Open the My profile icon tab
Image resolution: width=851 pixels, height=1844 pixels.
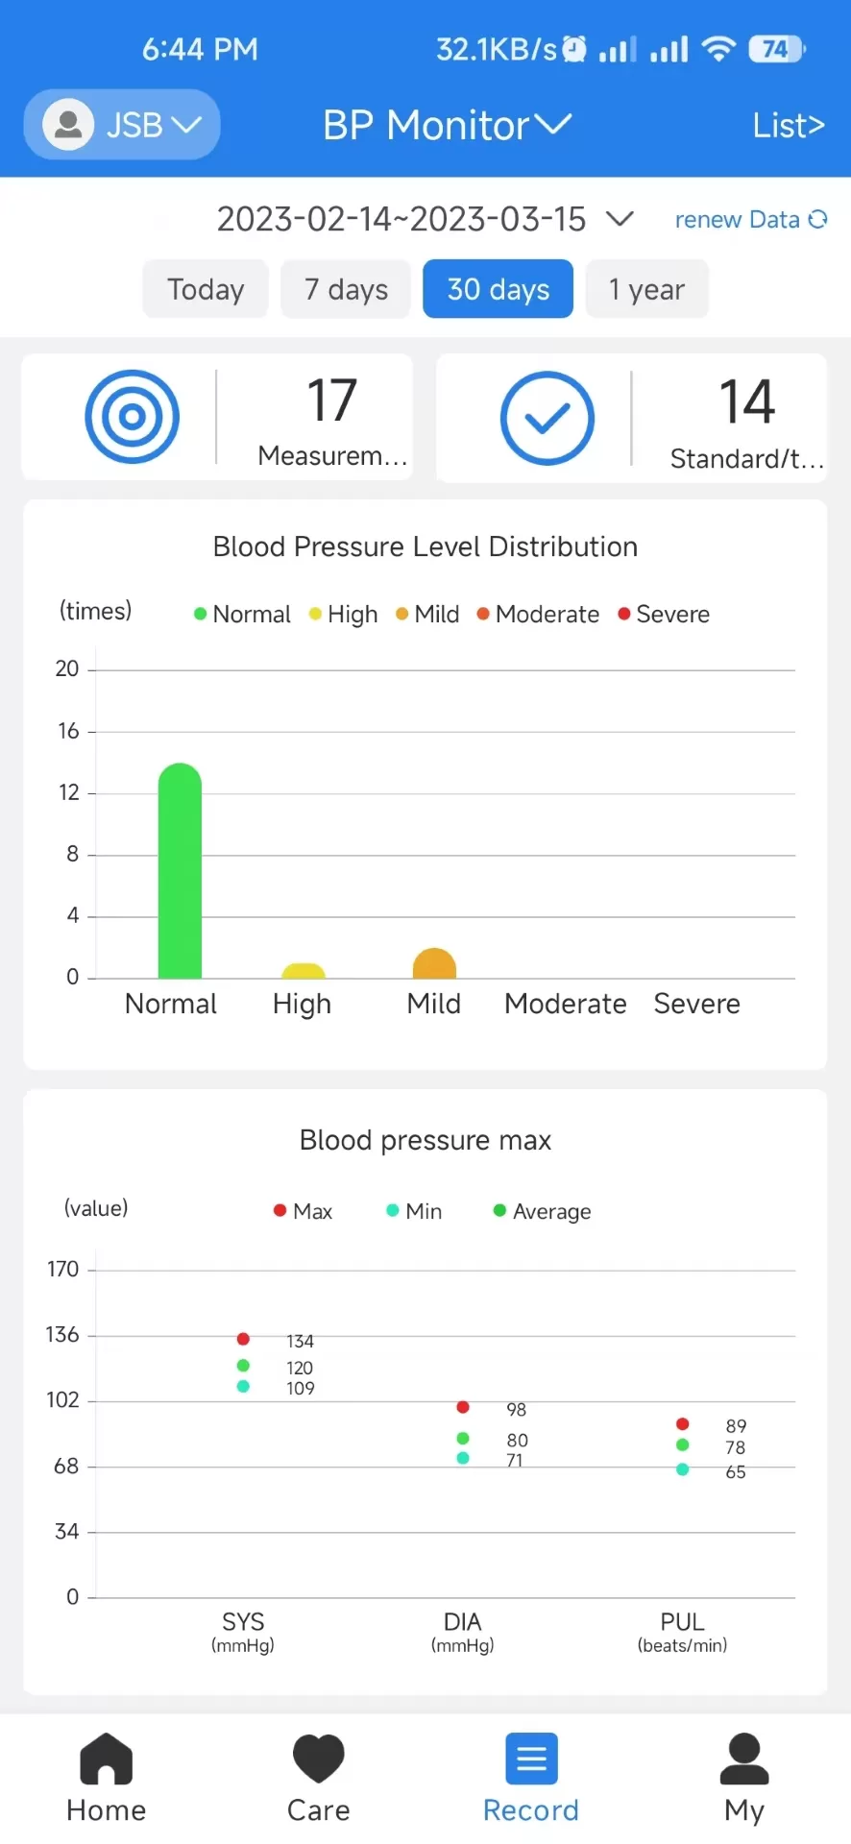tap(744, 1758)
